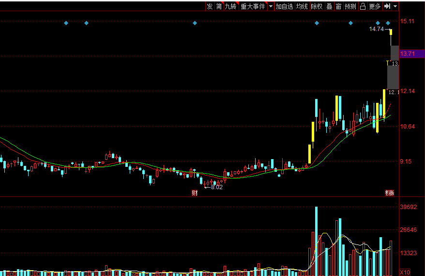
Task: Click the X10 volume multiplier label
Action: pos(405,272)
